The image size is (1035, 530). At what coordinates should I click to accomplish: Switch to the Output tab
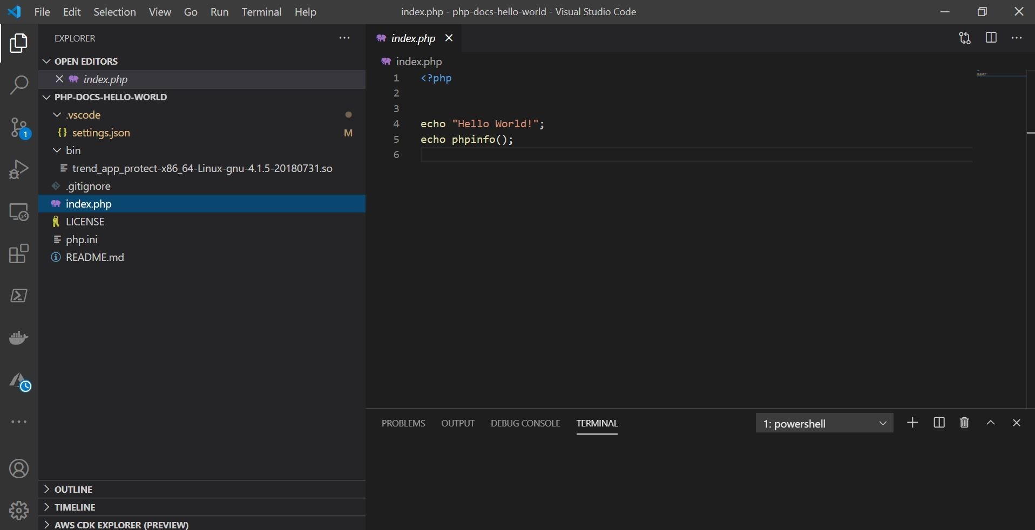point(458,423)
